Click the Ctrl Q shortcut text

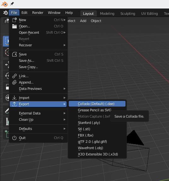tap(59, 138)
